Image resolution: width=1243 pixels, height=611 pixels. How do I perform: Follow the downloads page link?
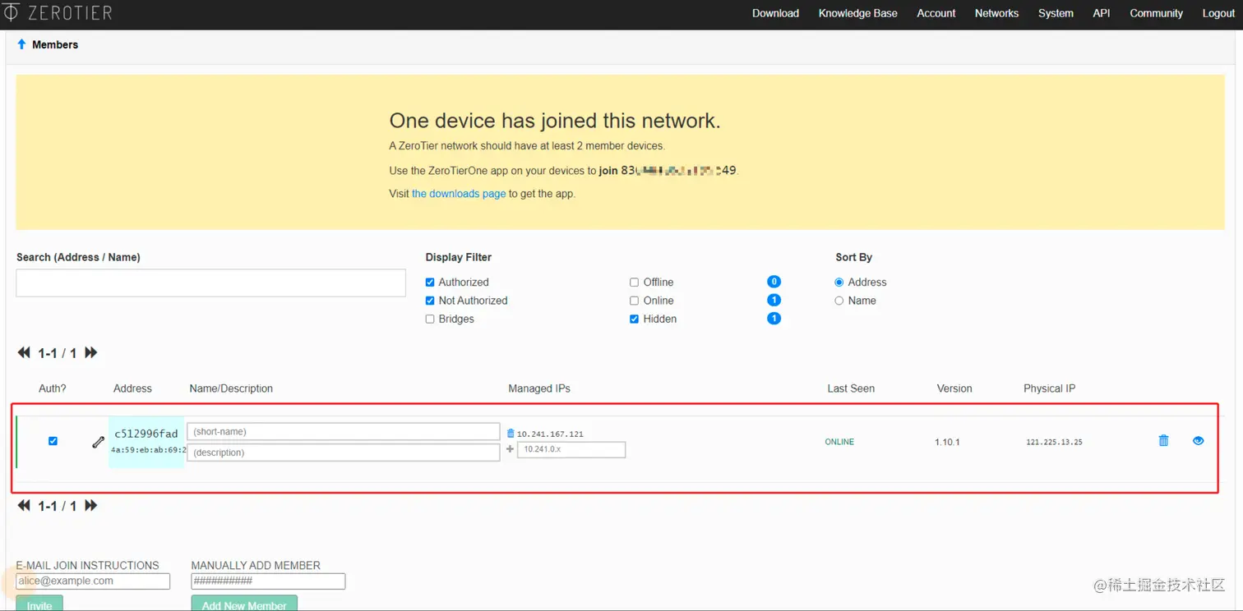coord(459,194)
